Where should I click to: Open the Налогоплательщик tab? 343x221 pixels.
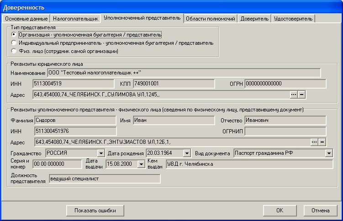tap(75, 19)
